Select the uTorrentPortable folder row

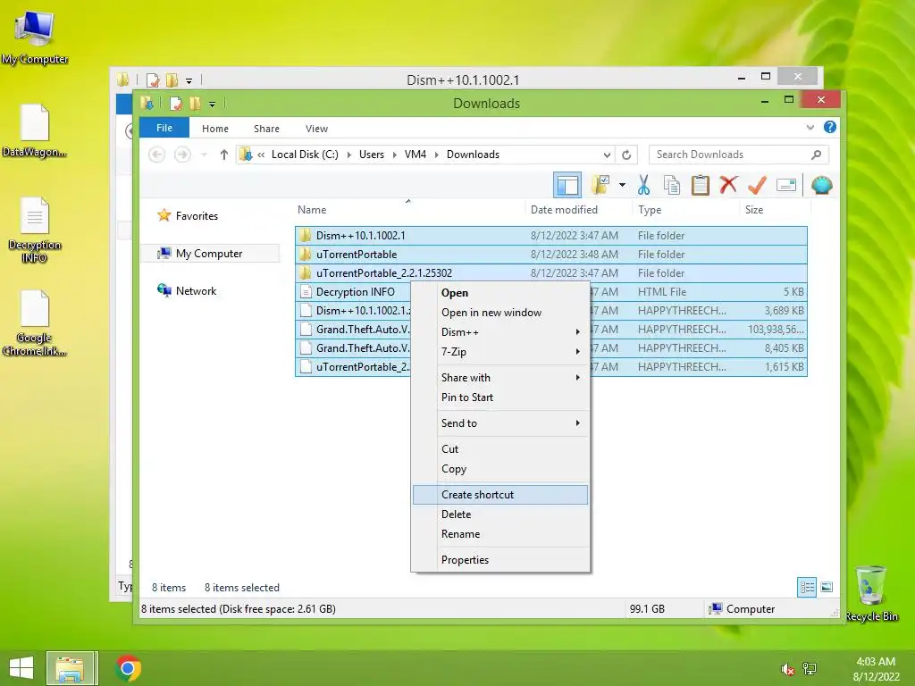[x=550, y=255]
